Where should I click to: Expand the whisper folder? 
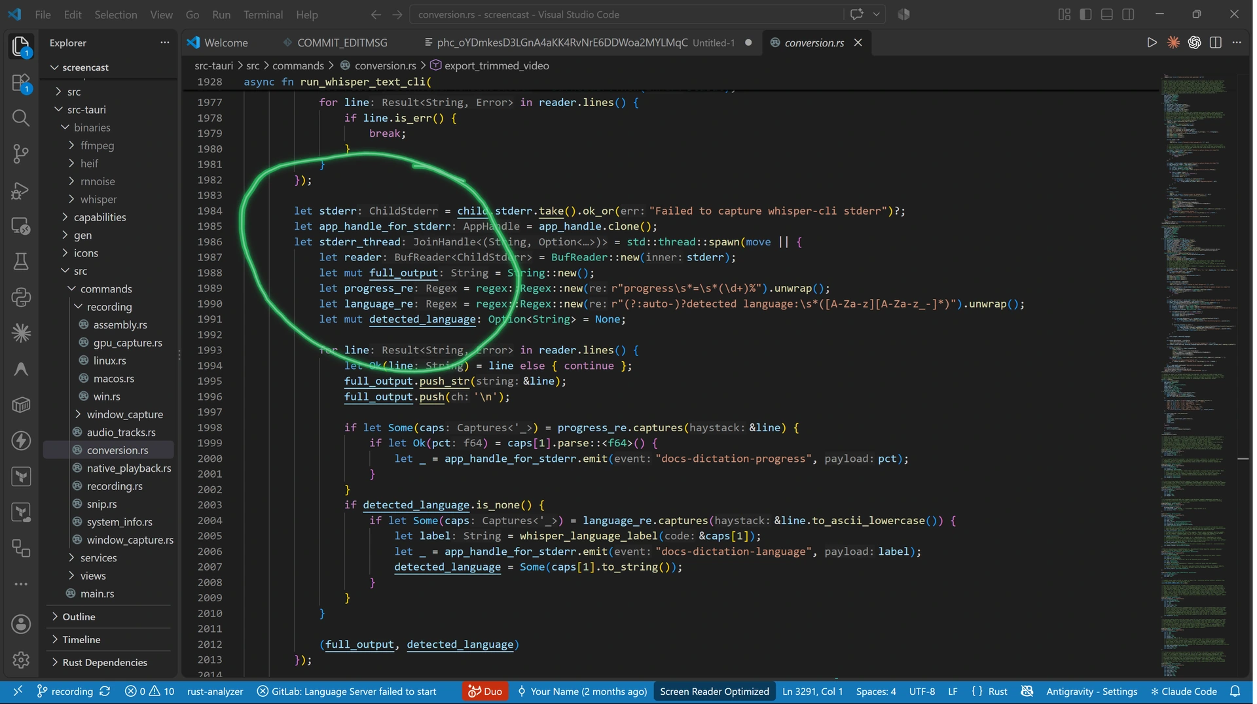click(x=98, y=199)
